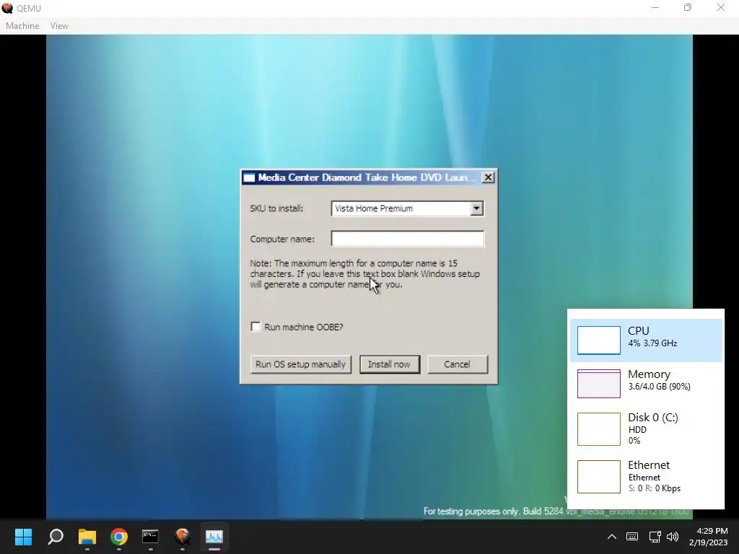Restore down the QEMU window
The height and width of the screenshot is (554, 739).
tap(688, 7)
